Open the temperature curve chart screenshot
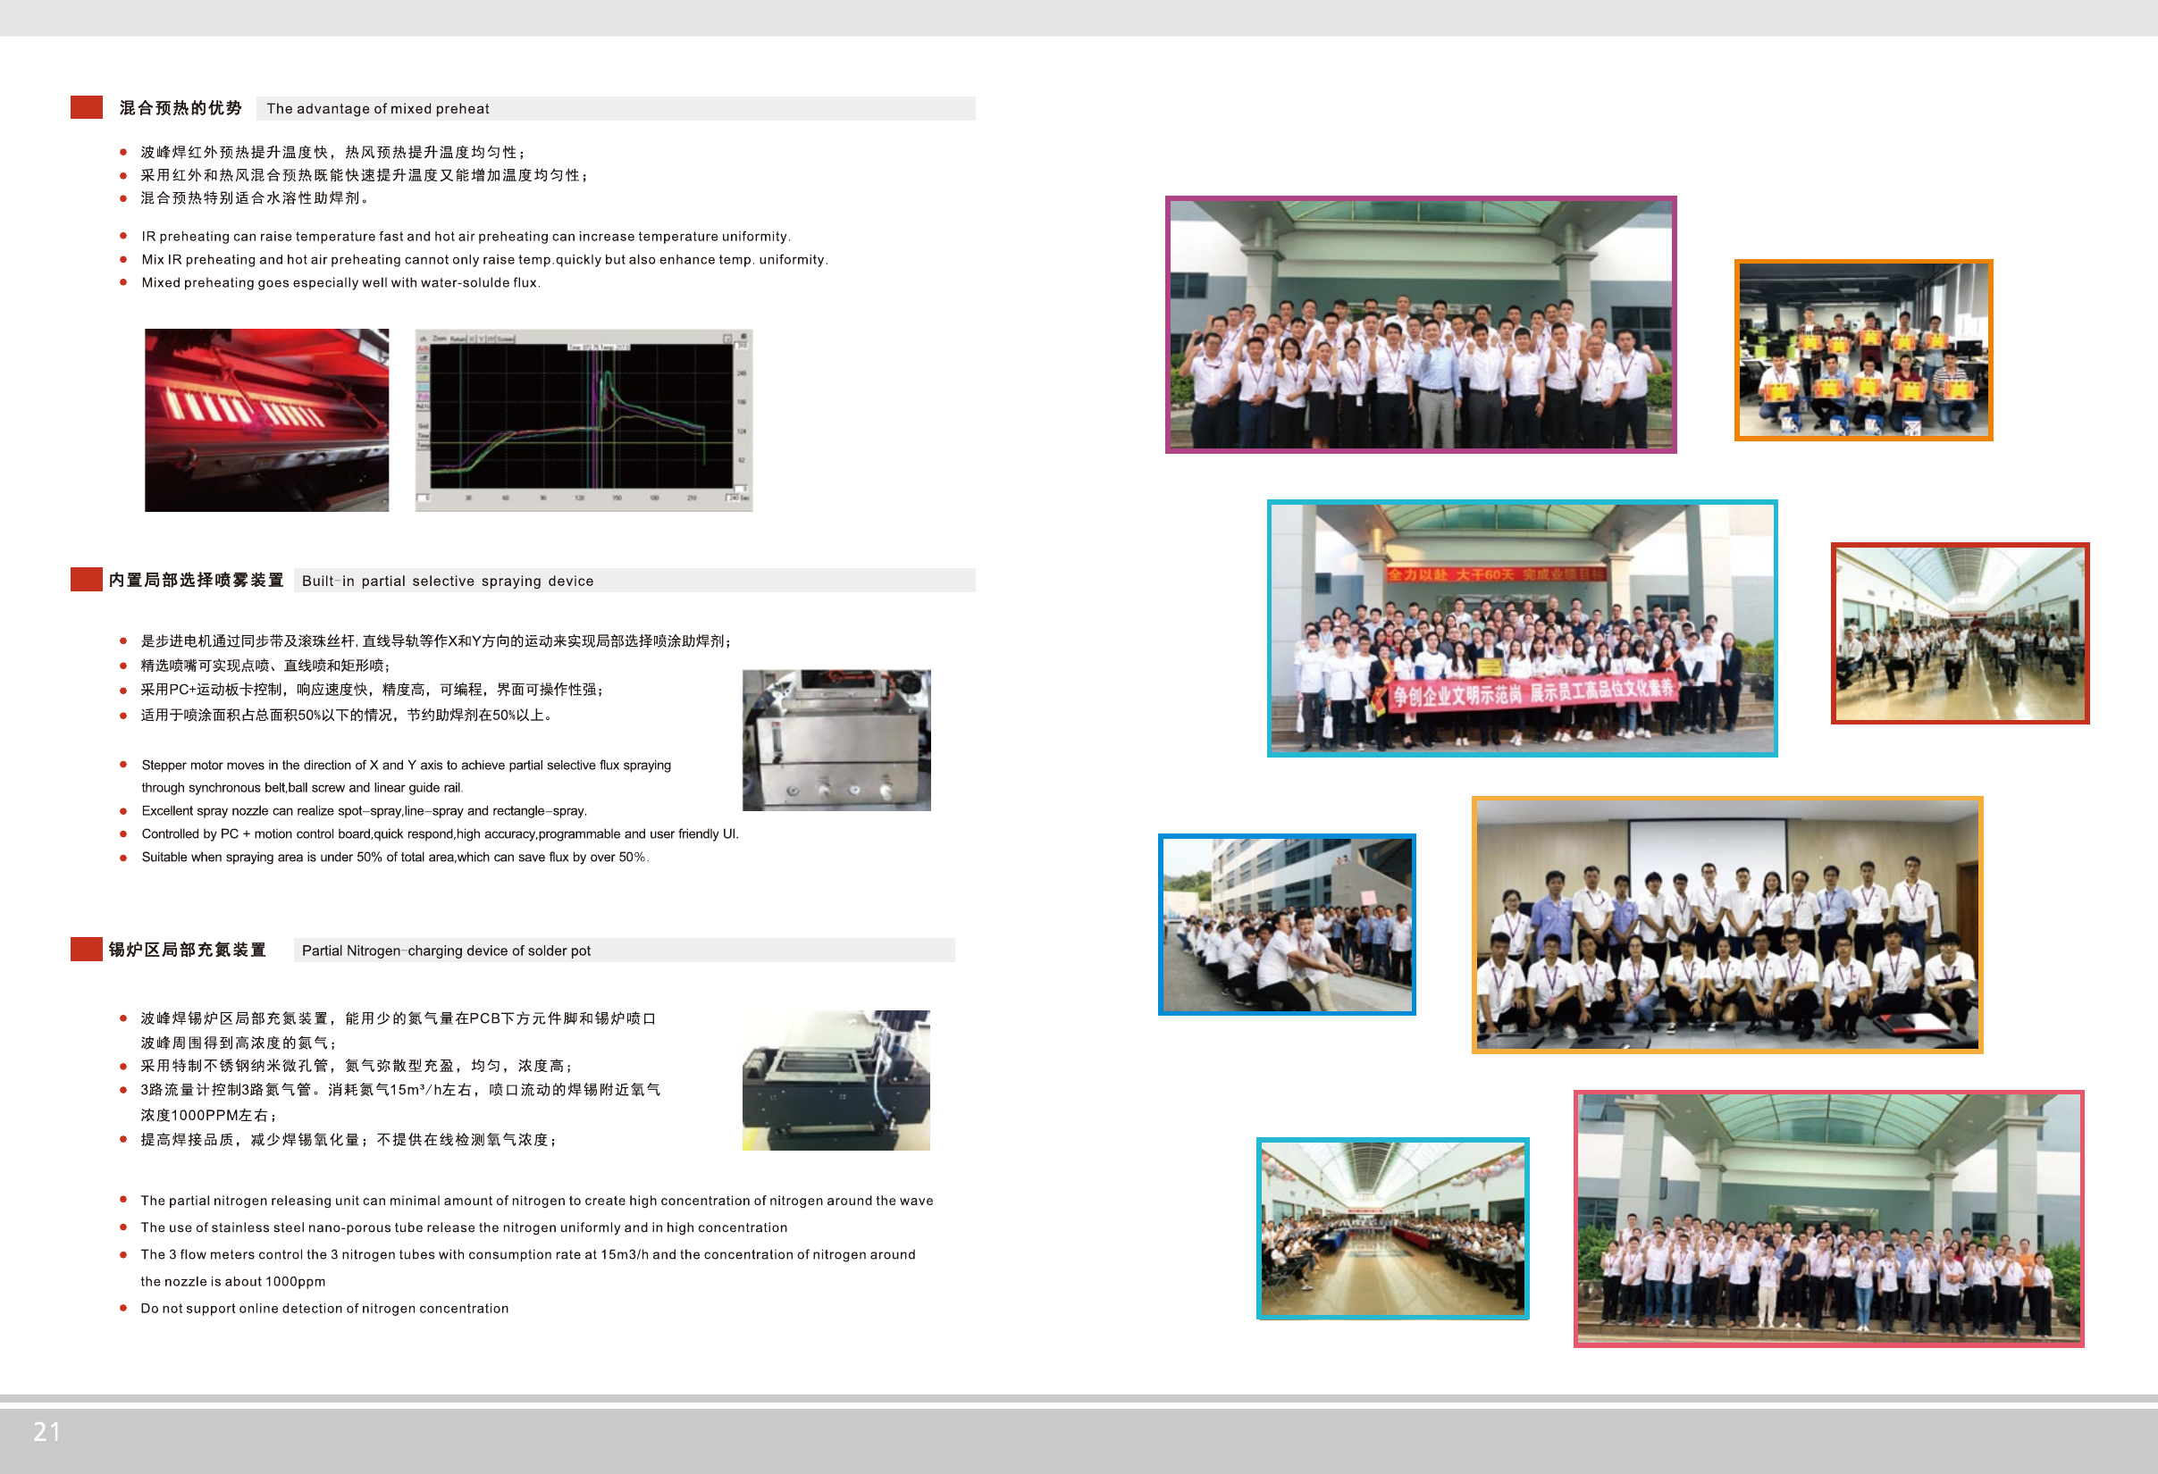The width and height of the screenshot is (2158, 1474). (x=584, y=420)
